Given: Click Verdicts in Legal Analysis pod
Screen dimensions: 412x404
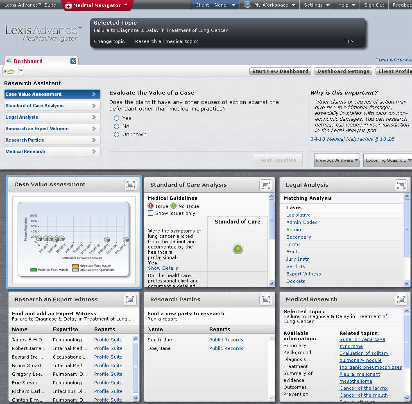Looking at the screenshot, I should pos(296,266).
